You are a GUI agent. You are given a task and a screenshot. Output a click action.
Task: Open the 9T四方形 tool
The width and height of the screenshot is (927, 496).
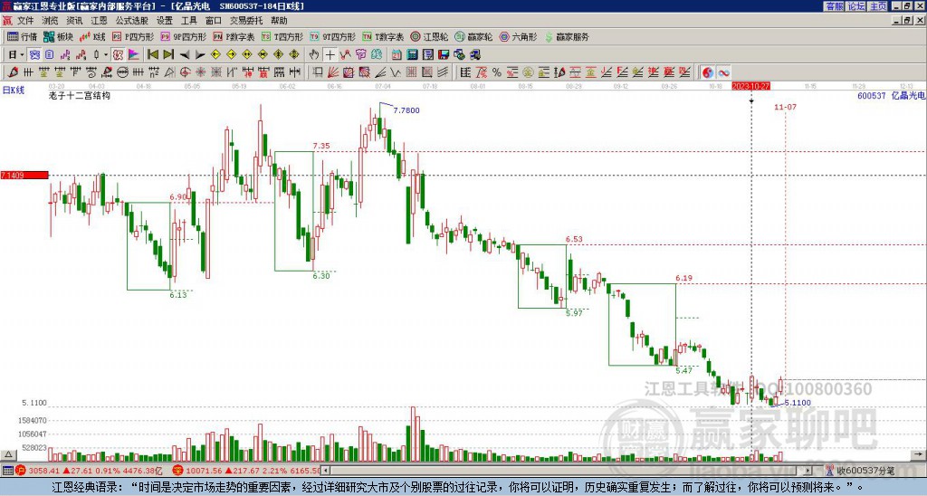tap(333, 36)
